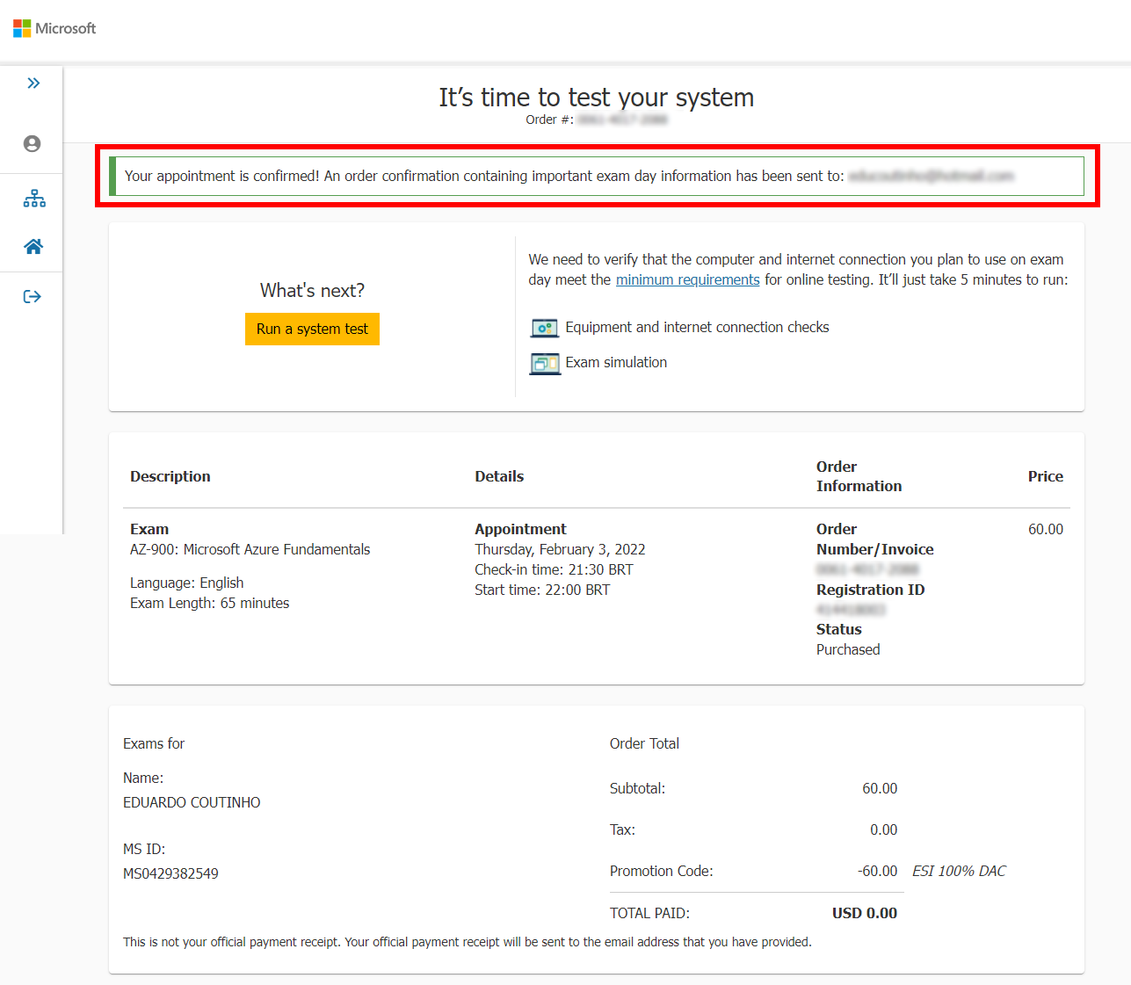Screen dimensions: 1131x985
Task: Select the Subtotal amount 60.00
Action: (880, 788)
